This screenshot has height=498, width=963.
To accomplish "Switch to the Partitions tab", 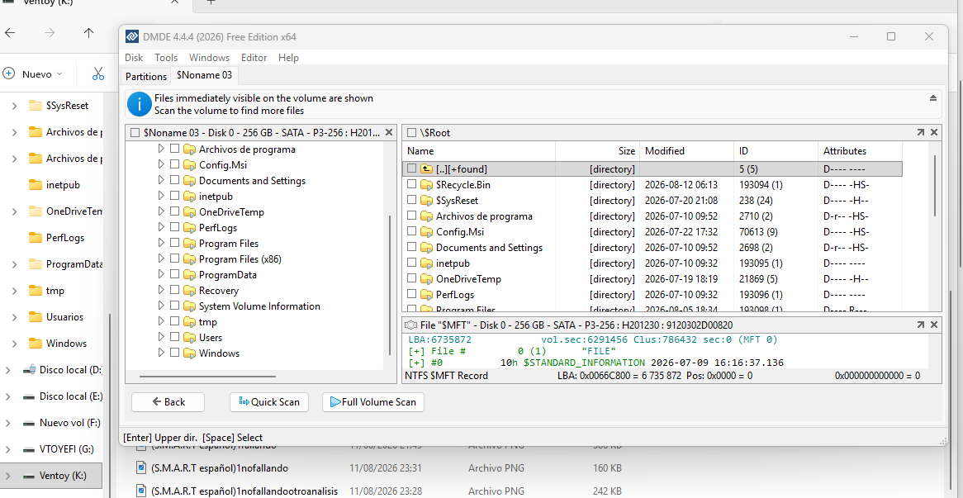I will [146, 76].
